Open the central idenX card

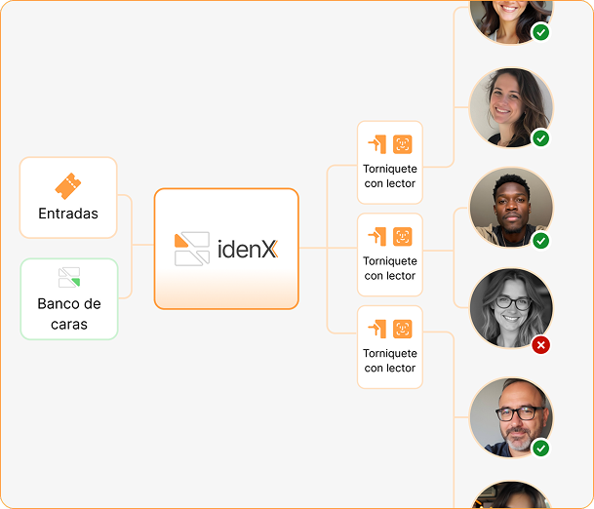pyautogui.click(x=226, y=249)
